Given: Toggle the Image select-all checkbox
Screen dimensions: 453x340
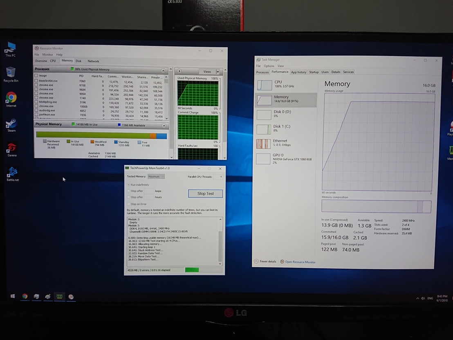Looking at the screenshot, I should pyautogui.click(x=36, y=75).
